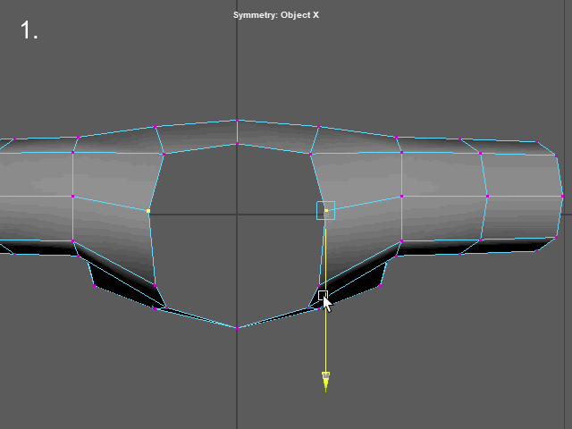Screen dimensions: 572x429
Task: Click the Symmetry: Object X label
Action: tap(275, 15)
